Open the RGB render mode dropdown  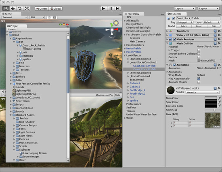(37, 17)
